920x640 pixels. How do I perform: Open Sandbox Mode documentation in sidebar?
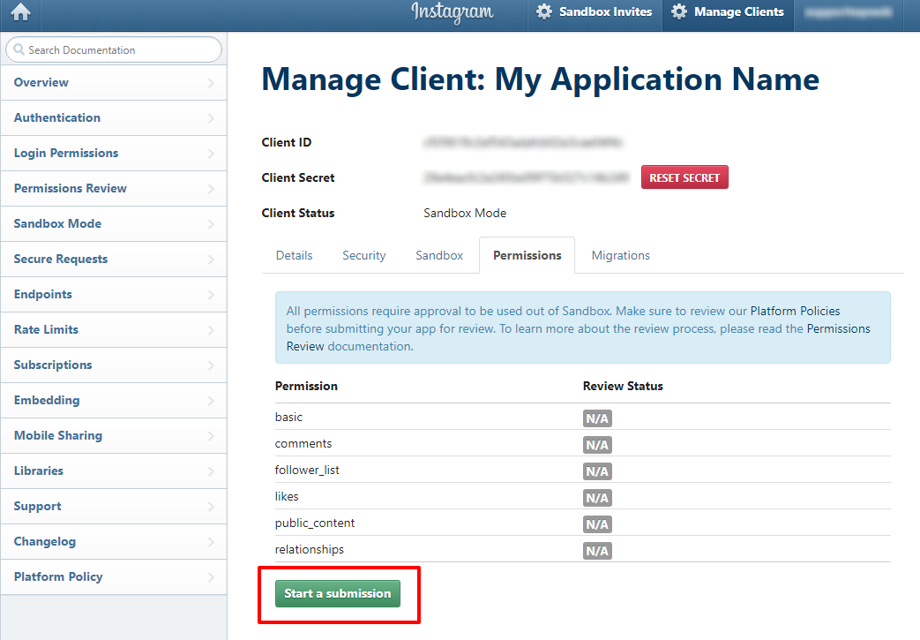[x=57, y=223]
